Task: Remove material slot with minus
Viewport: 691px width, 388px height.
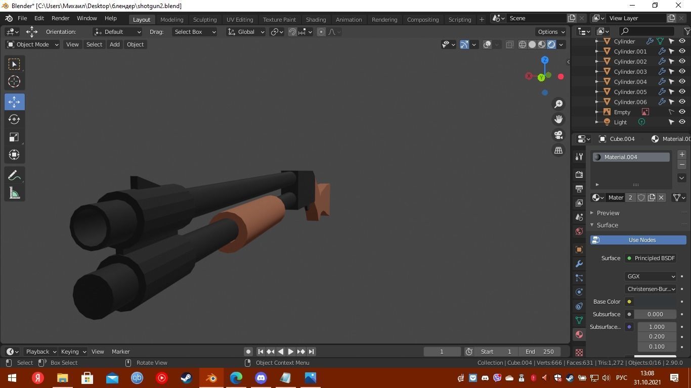Action: (x=682, y=165)
